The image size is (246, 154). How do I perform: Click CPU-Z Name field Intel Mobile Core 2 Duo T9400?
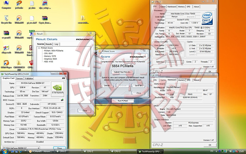pyautogui.click(x=183, y=14)
